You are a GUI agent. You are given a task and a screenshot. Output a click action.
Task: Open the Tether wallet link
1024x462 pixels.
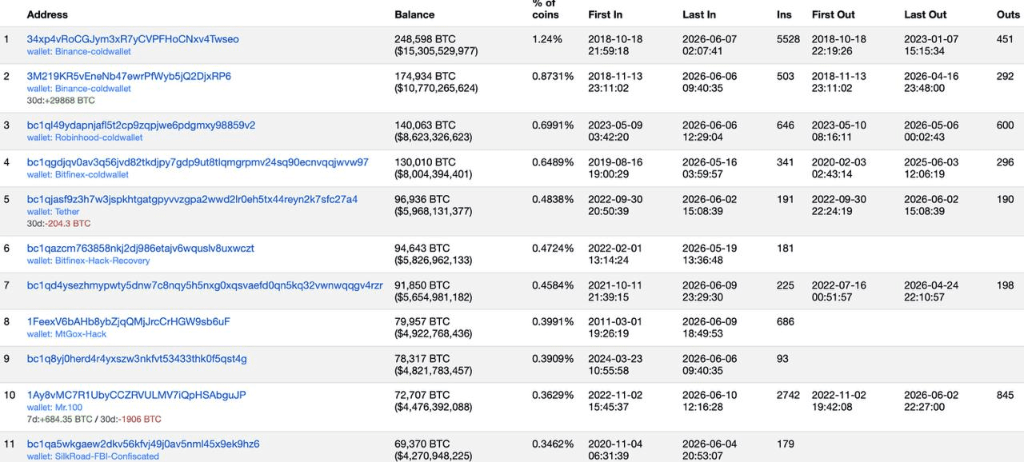(67, 212)
